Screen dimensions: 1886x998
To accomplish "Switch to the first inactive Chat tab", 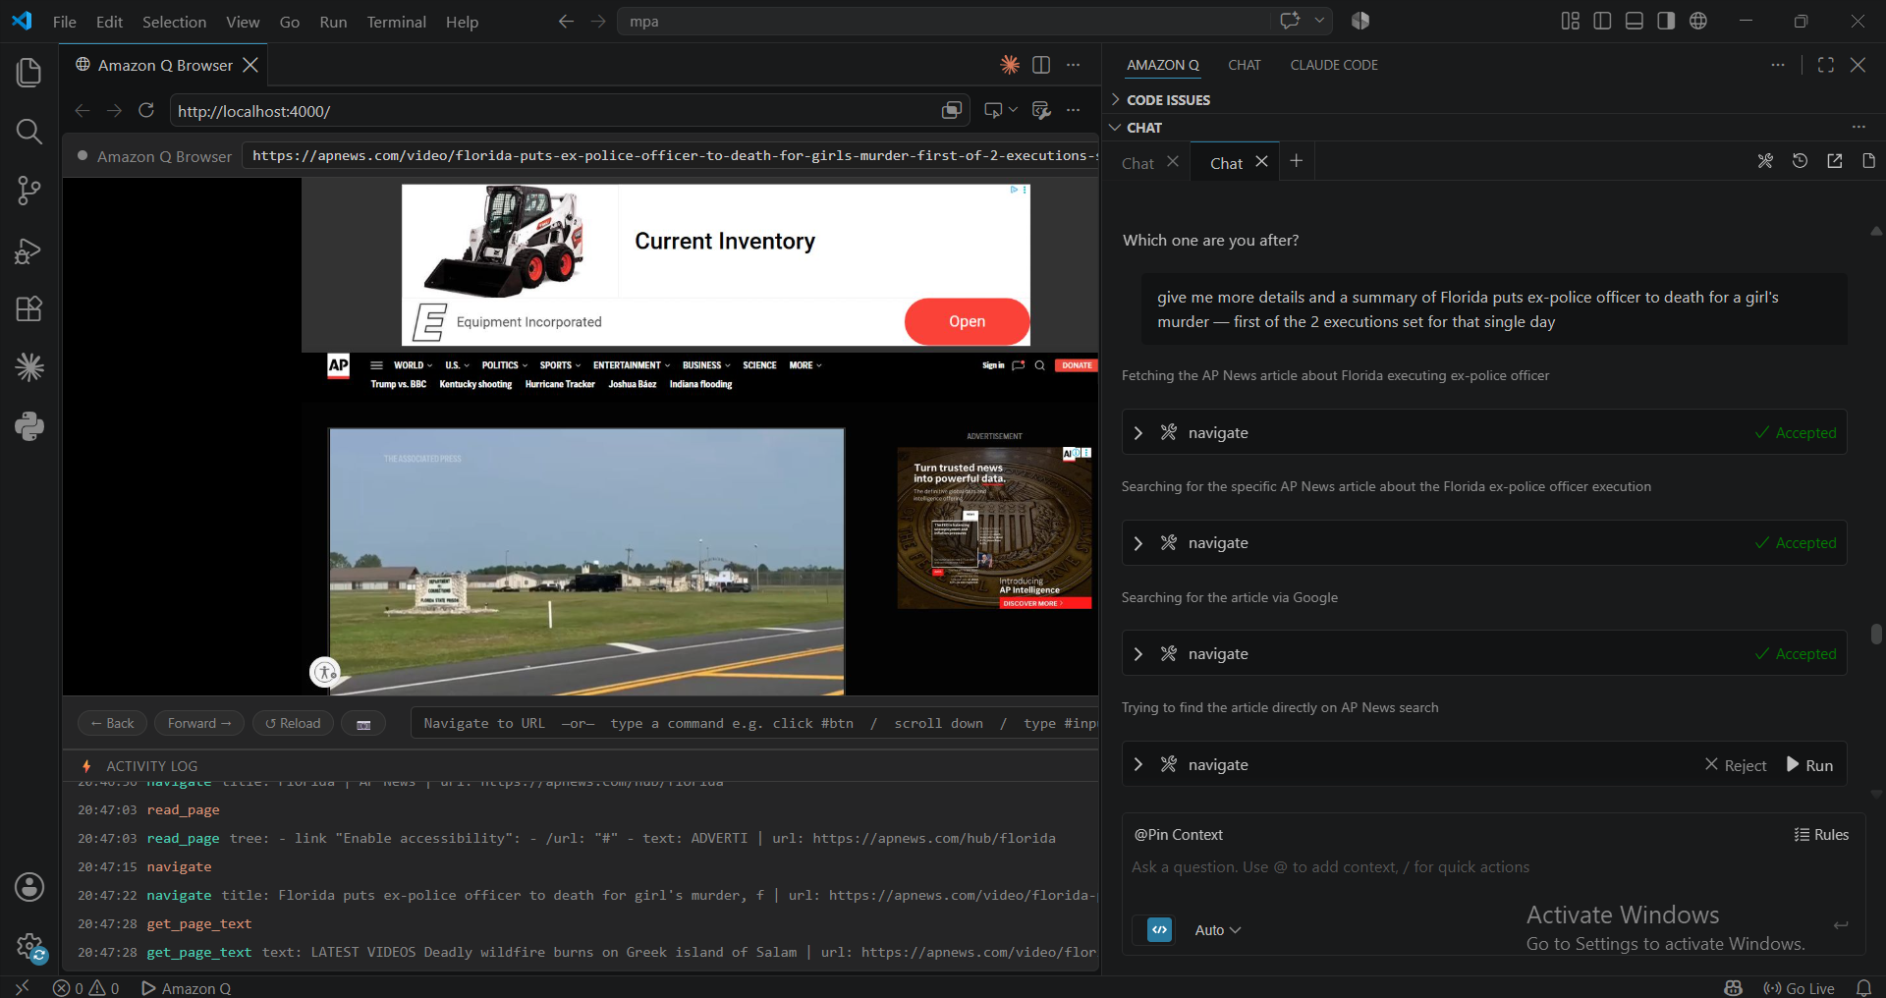I will [1138, 163].
